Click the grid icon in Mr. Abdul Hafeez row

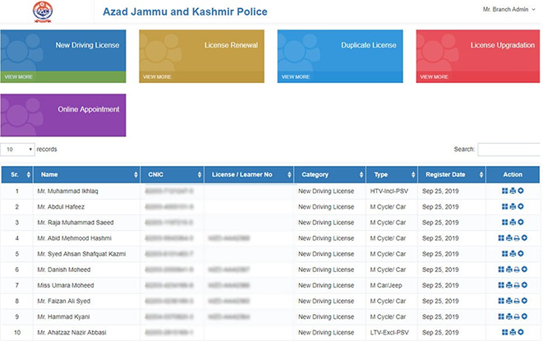coord(505,206)
